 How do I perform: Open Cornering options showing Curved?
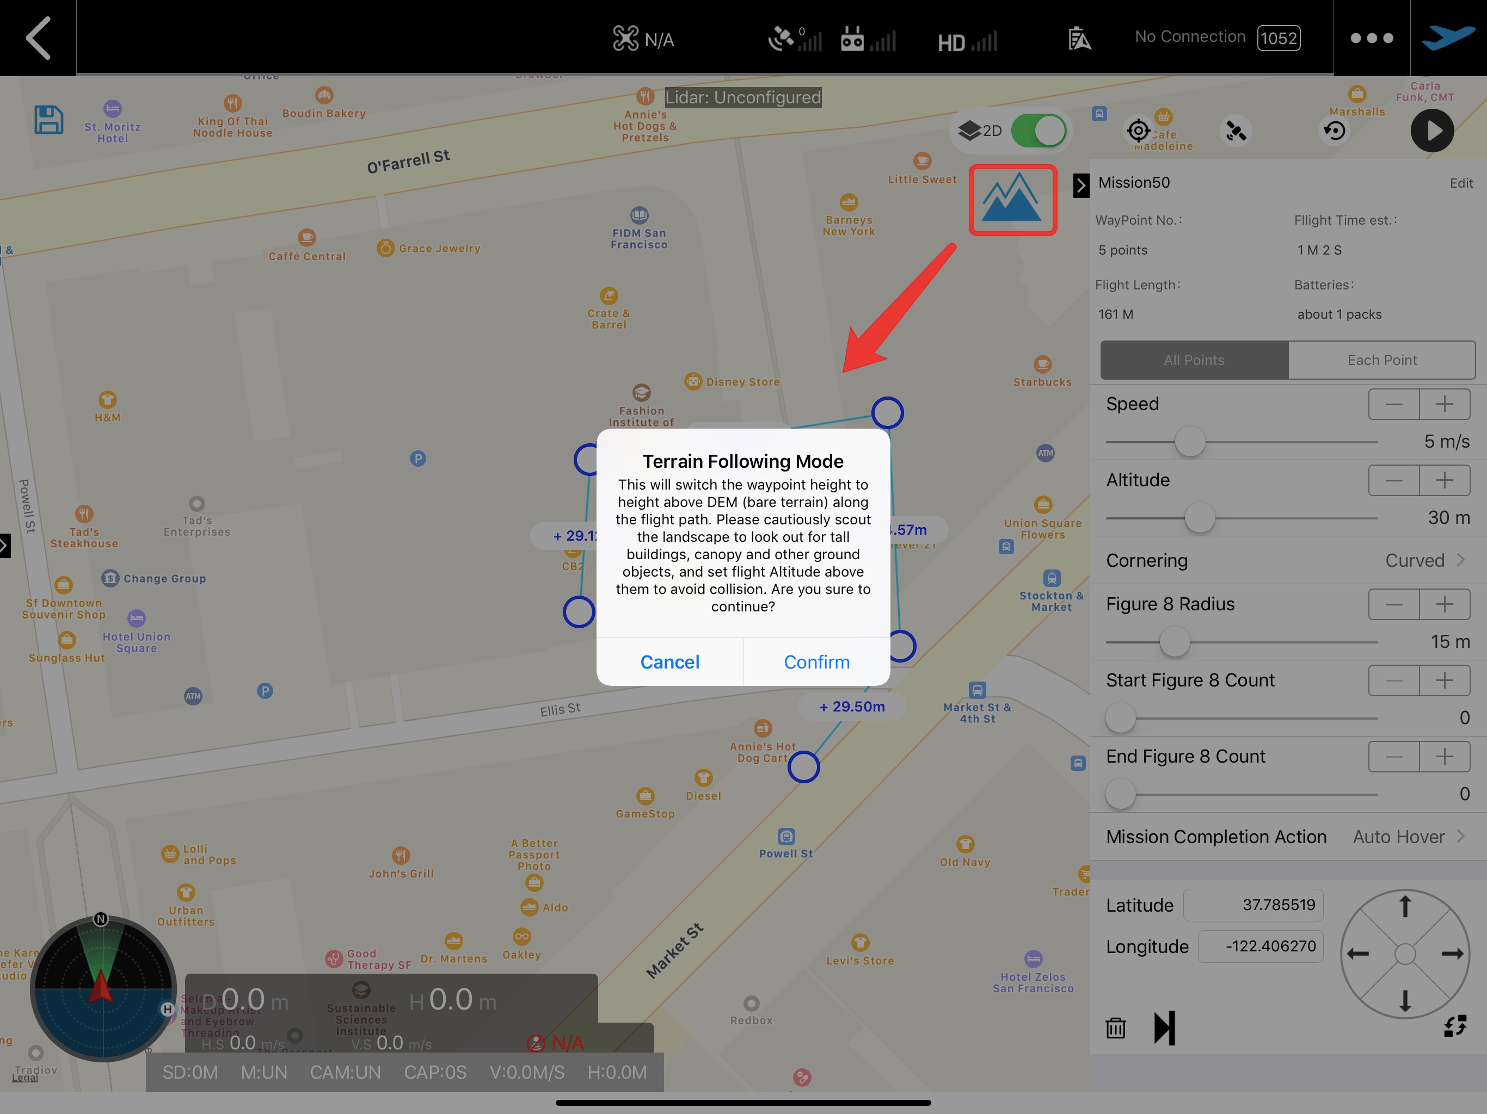point(1287,560)
